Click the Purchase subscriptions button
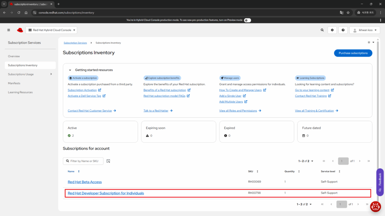Screen dimensions: 385x216 point(353,53)
